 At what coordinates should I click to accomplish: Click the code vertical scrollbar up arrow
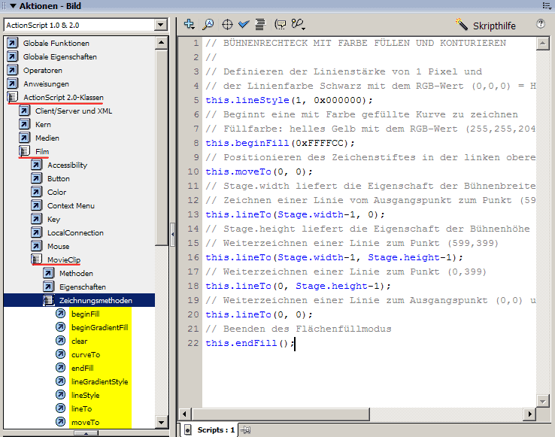coord(543,44)
